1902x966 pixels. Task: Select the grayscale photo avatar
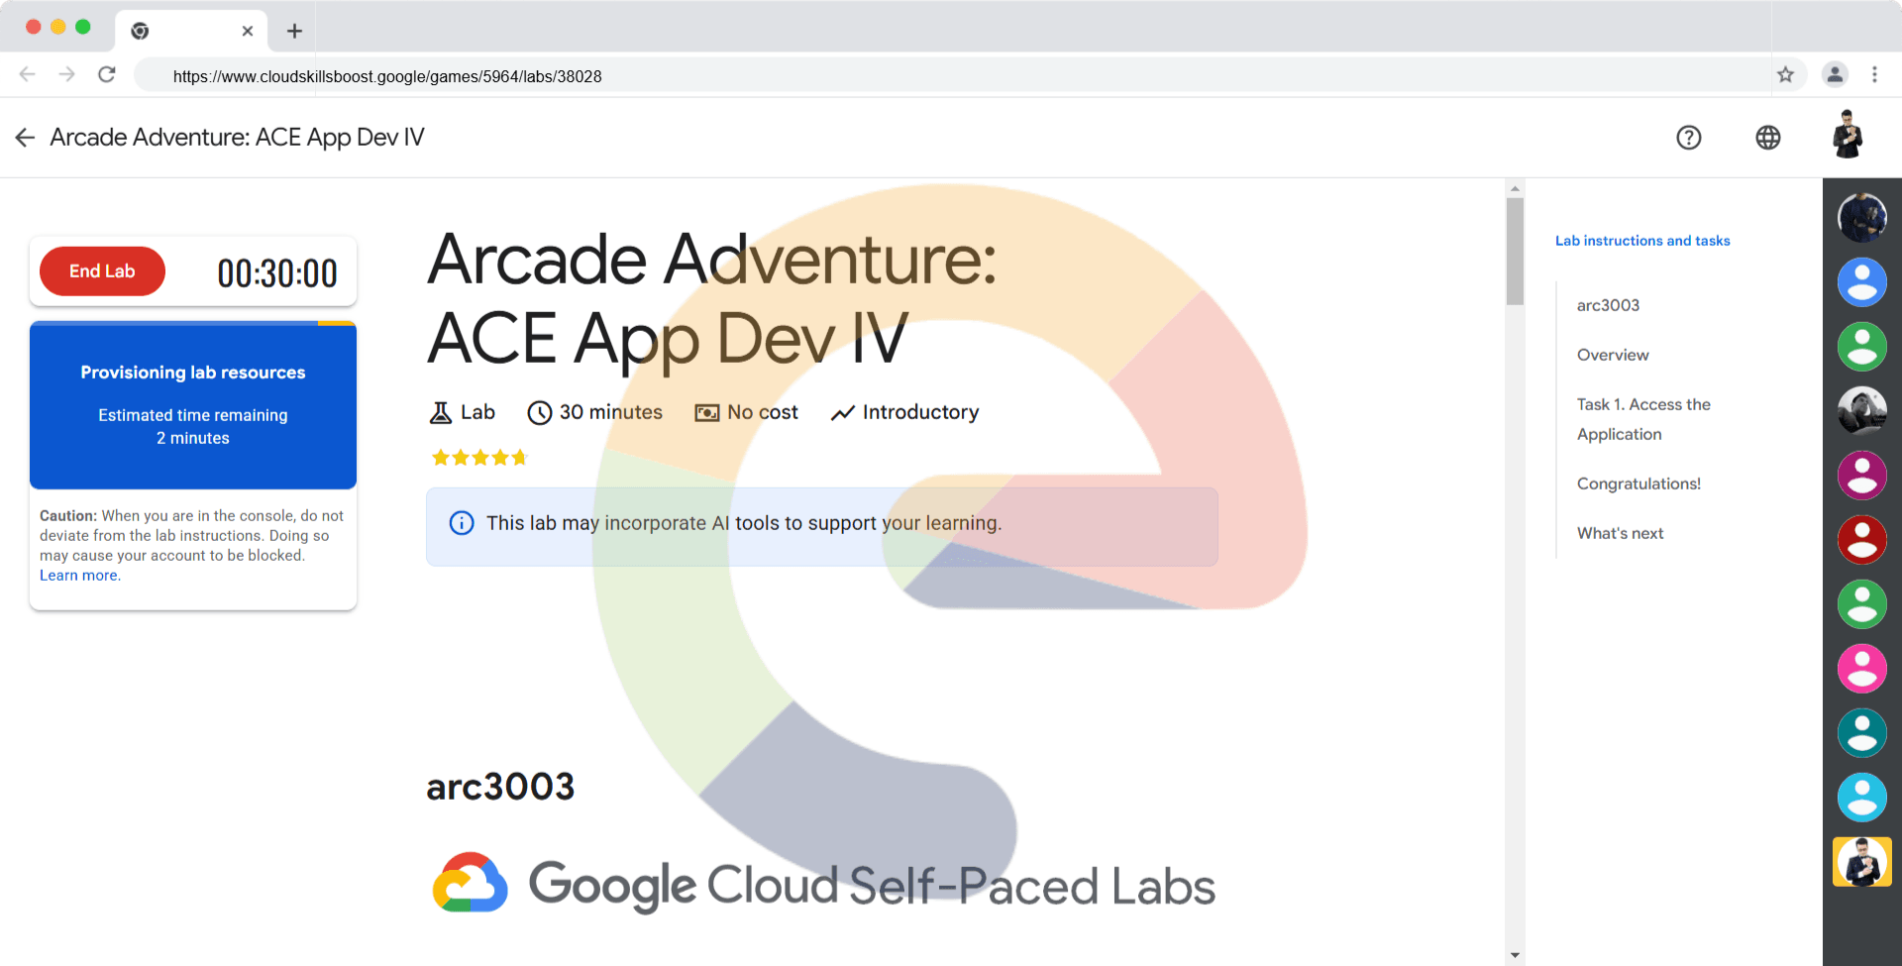pyautogui.click(x=1862, y=411)
